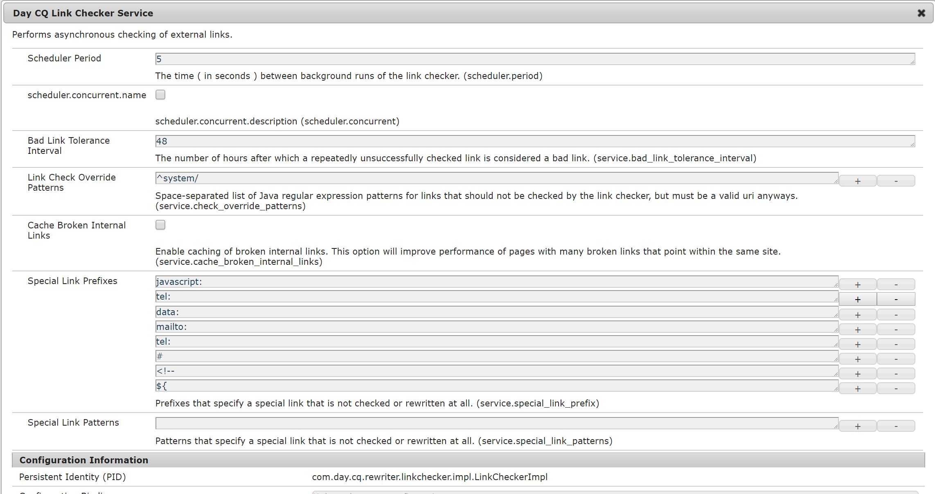
Task: Click minus on the last tel: prefix row
Action: pyautogui.click(x=896, y=344)
